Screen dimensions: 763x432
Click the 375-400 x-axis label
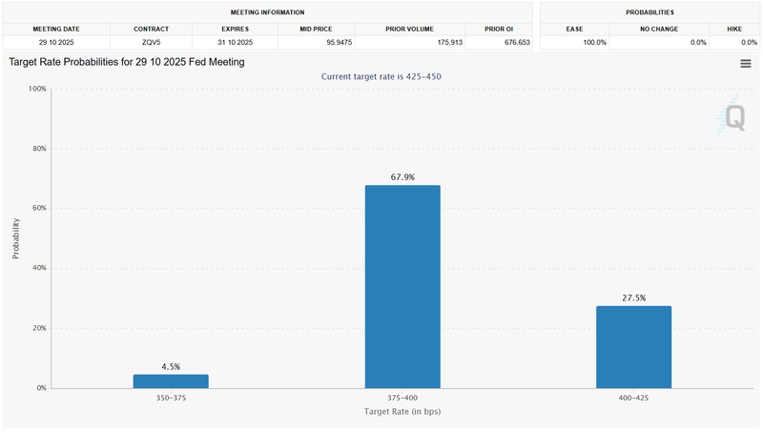(402, 398)
